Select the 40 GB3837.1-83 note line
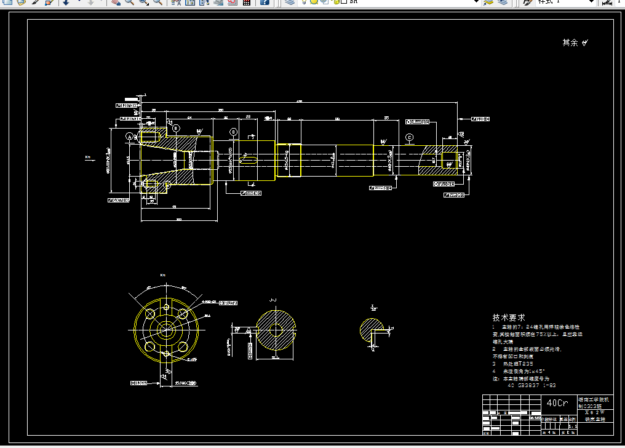The width and height of the screenshot is (625, 448). [x=531, y=385]
